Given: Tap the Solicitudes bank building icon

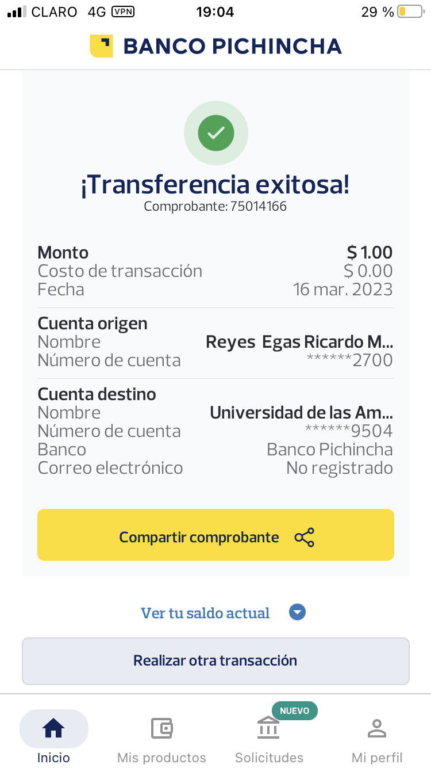Looking at the screenshot, I should click(x=268, y=728).
